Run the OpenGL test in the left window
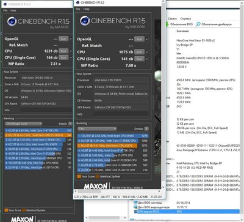 (x=63, y=39)
